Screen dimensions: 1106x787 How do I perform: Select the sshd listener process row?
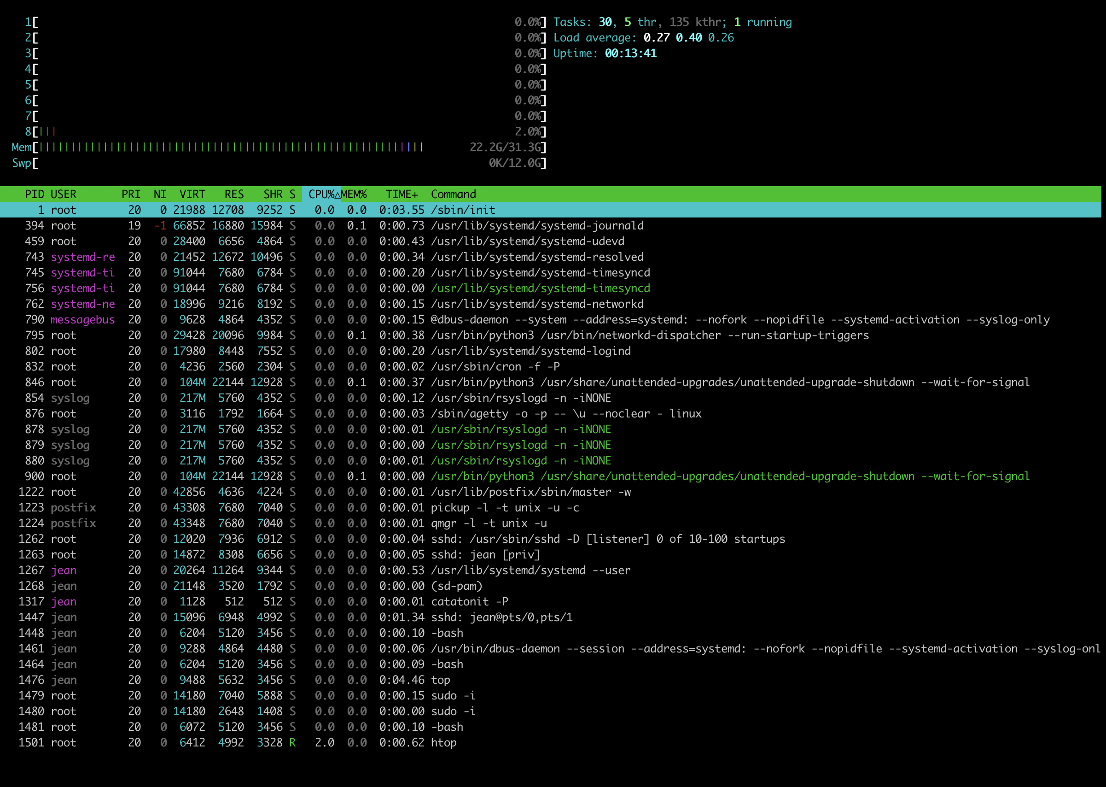tap(551, 539)
